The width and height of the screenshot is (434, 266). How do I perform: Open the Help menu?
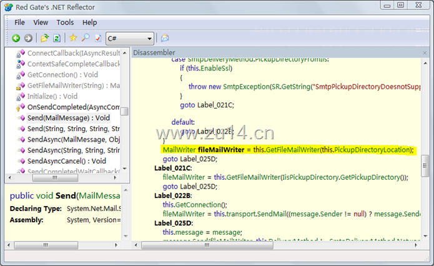click(89, 22)
